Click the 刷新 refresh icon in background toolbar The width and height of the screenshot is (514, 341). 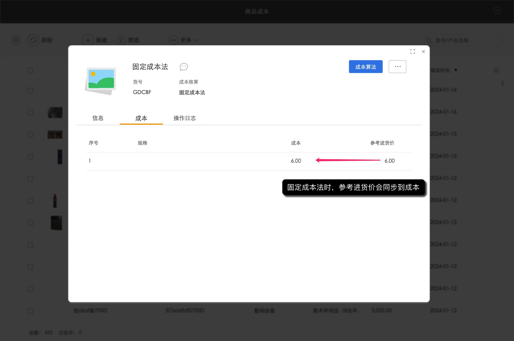pos(33,40)
